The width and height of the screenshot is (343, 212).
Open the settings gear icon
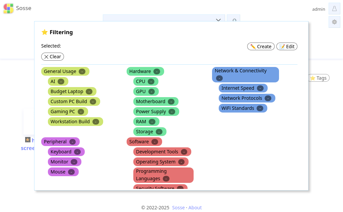click(x=334, y=22)
